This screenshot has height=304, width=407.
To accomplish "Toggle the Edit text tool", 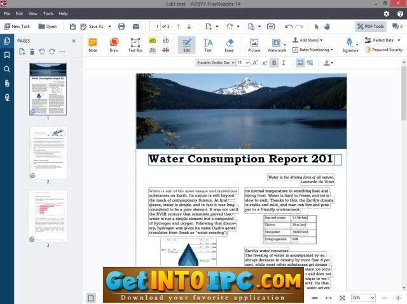I will pos(186,45).
